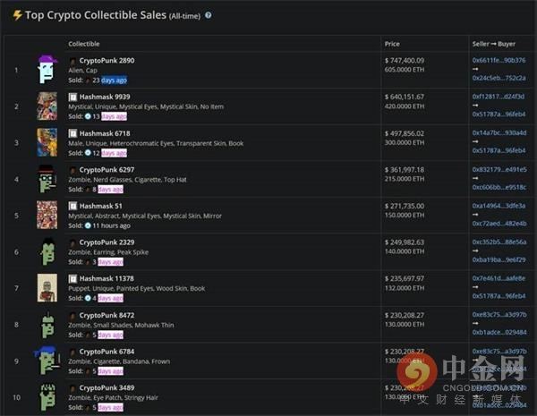Click the '11 hours ago' sold time
Image resolution: width=537 pixels, height=416 pixels.
pos(111,225)
